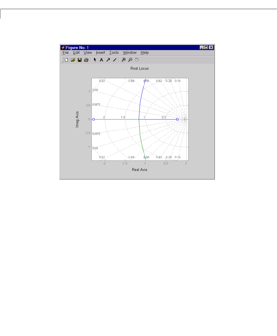Select the far-left zero marker on real axis

[93, 119]
